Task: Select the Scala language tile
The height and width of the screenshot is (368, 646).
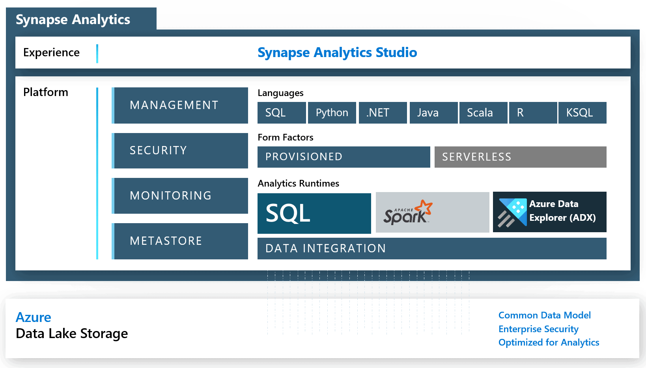Action: pyautogui.click(x=484, y=113)
